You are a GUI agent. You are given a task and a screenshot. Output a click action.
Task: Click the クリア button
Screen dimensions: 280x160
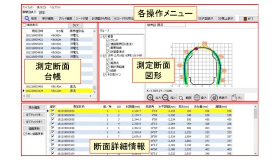(75, 25)
